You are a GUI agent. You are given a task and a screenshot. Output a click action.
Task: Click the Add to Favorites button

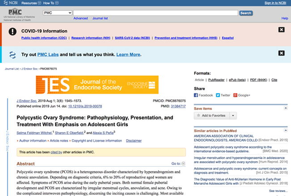click(212, 116)
